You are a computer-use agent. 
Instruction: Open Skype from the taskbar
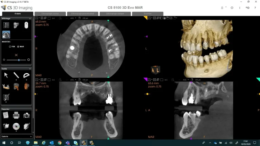tap(75, 143)
